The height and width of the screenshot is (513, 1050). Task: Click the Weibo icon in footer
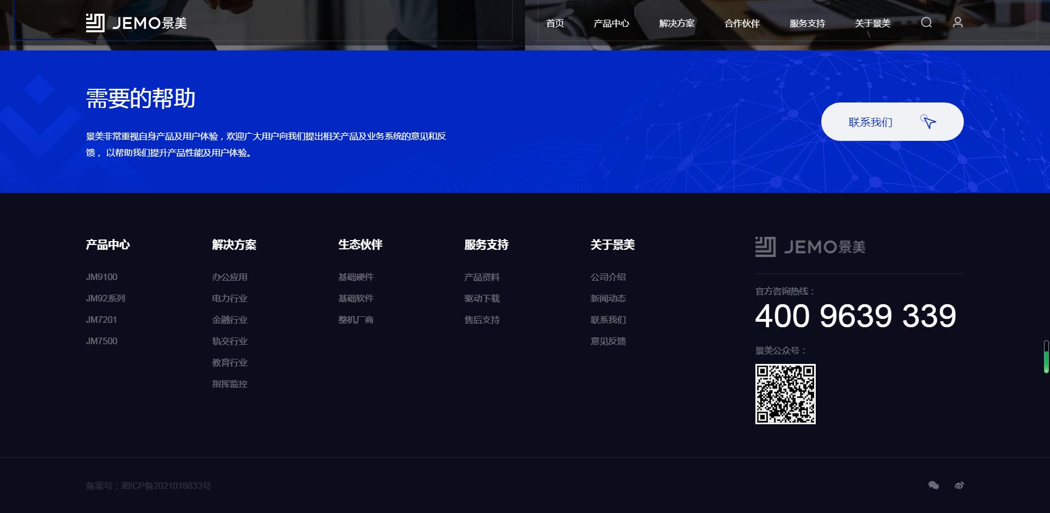[x=959, y=485]
